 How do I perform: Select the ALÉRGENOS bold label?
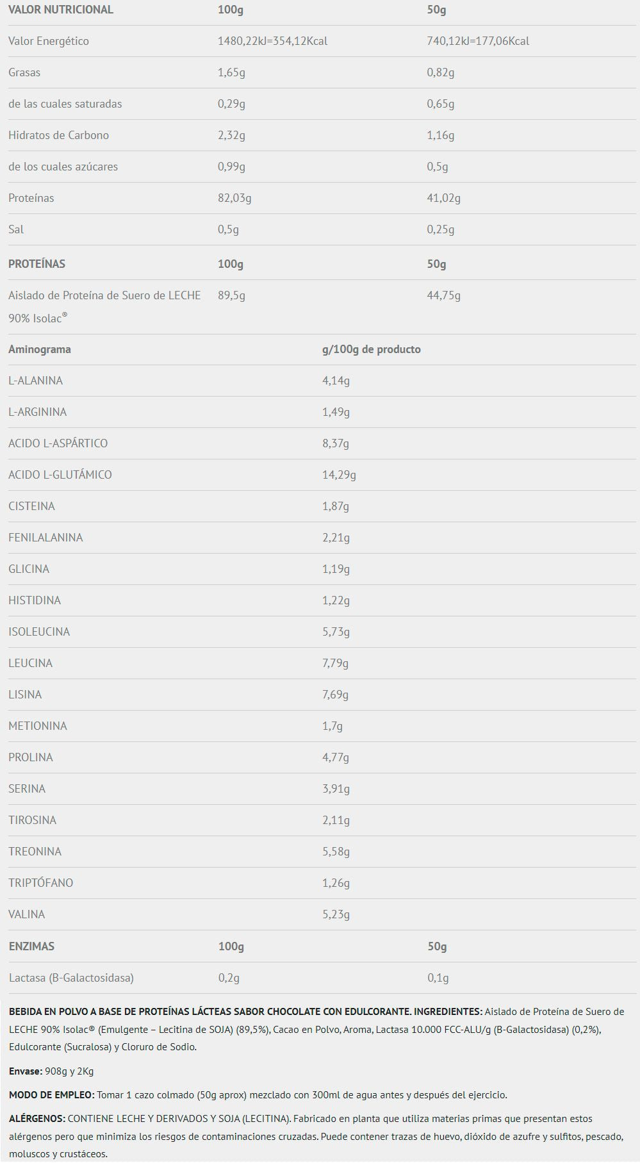pyautogui.click(x=37, y=1119)
